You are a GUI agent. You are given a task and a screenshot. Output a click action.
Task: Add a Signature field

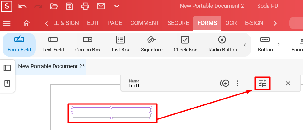[x=152, y=45]
